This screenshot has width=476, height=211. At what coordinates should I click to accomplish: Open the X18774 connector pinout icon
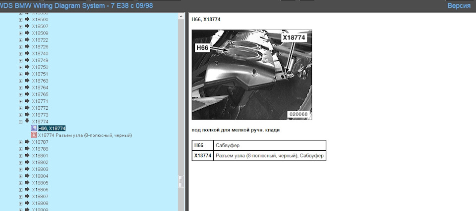point(34,135)
